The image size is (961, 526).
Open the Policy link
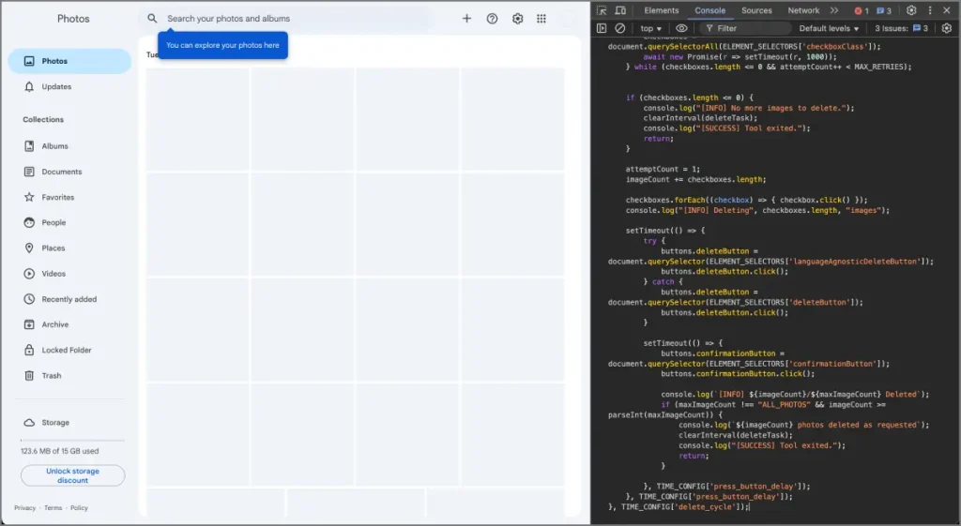pos(79,507)
